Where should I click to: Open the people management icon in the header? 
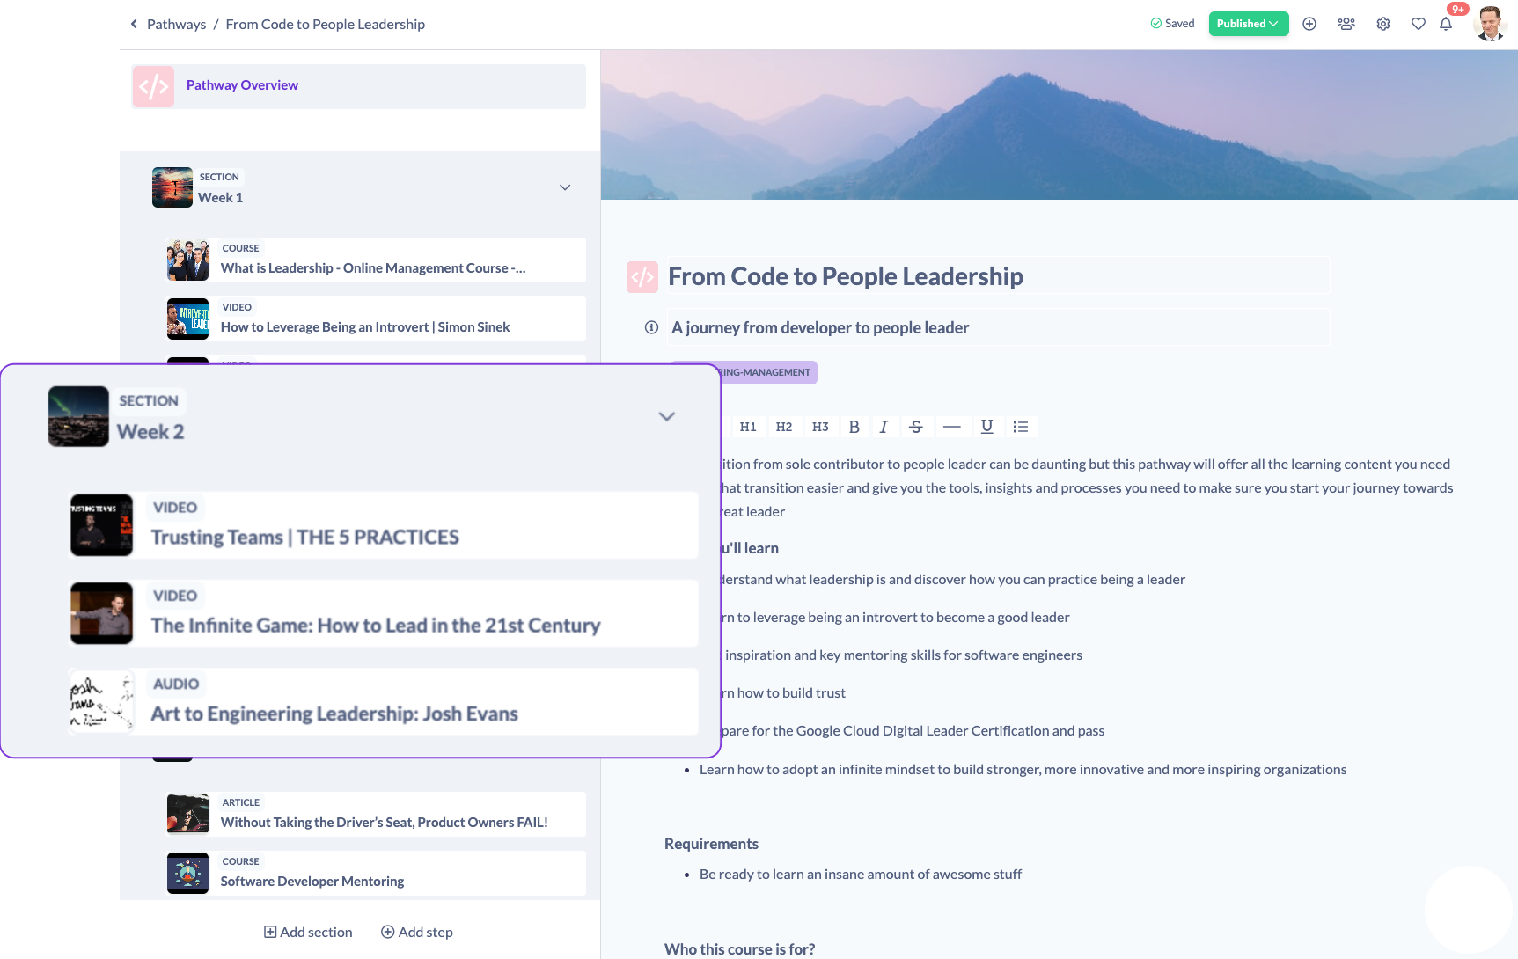coord(1346,24)
